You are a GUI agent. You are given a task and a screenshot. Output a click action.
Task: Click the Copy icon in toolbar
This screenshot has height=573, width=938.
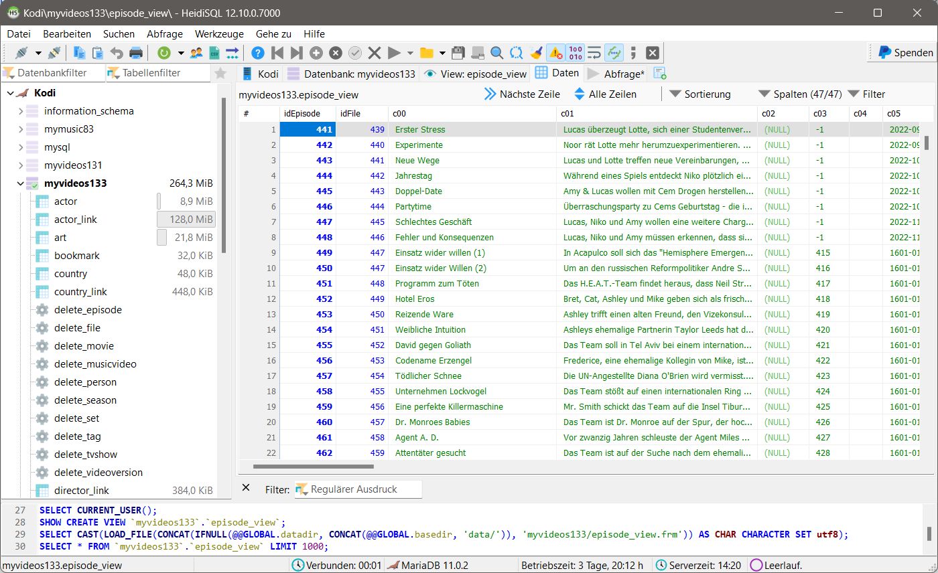click(x=80, y=53)
